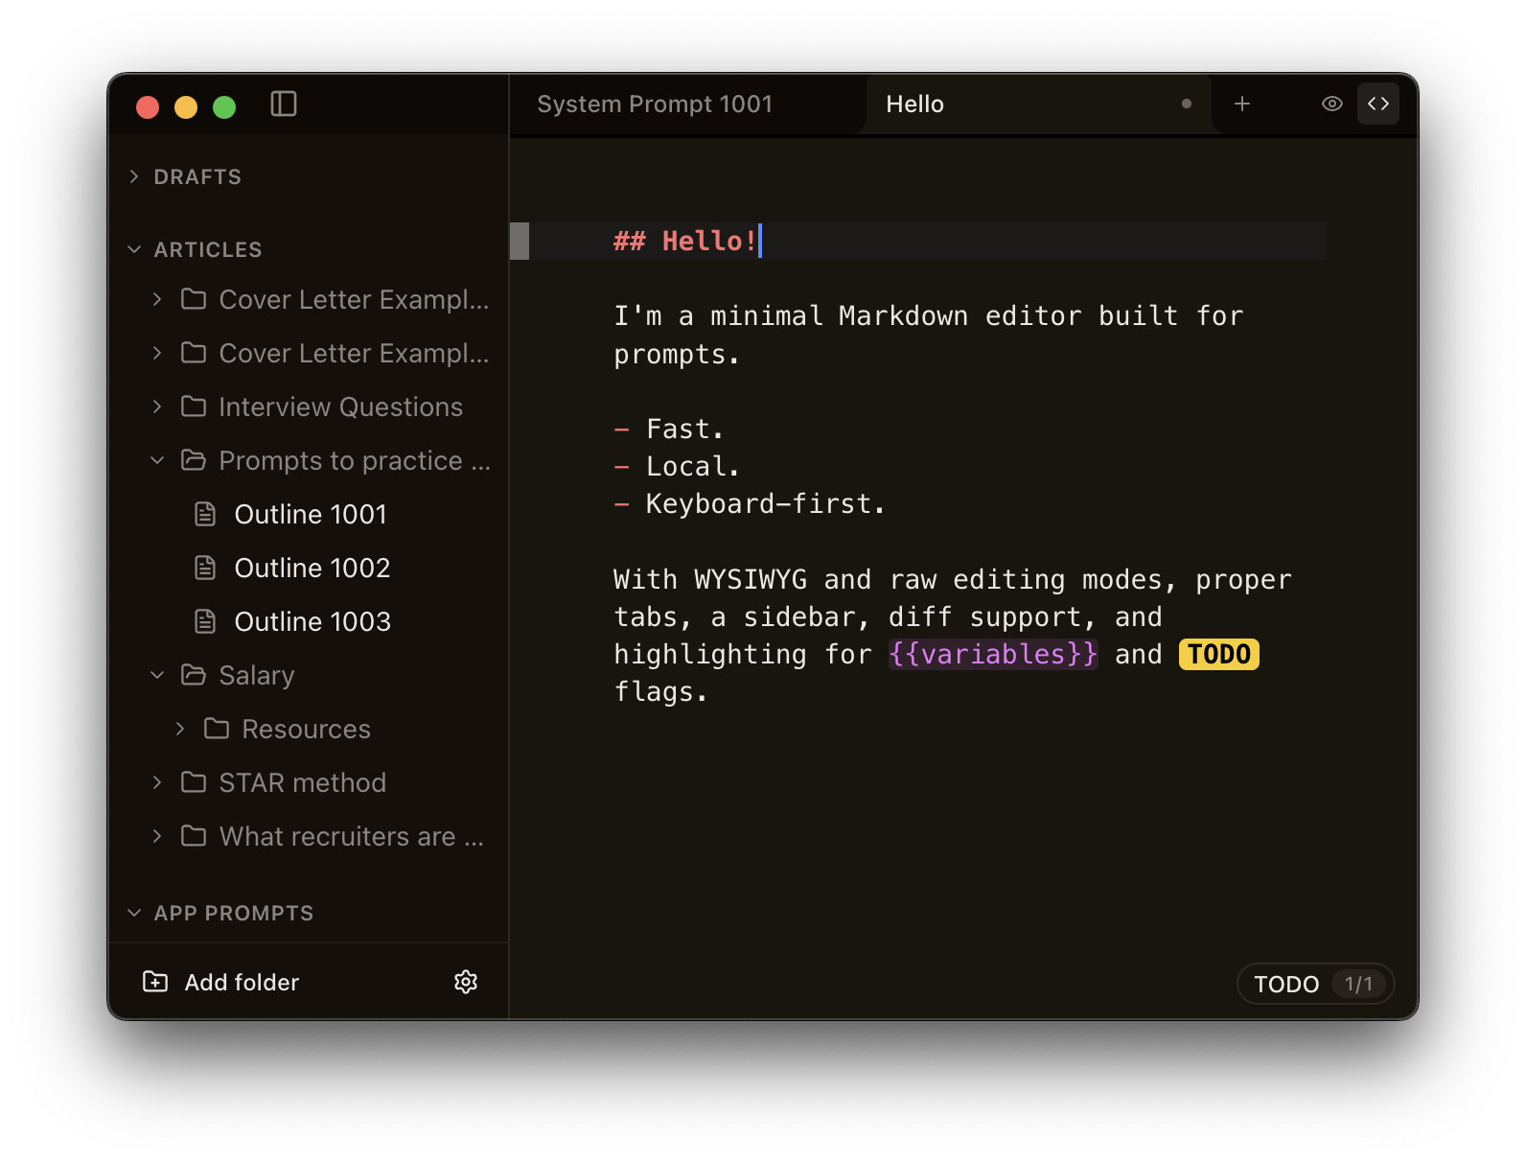1526x1162 pixels.
Task: Select What recruiters are ... folder label
Action: point(351,837)
